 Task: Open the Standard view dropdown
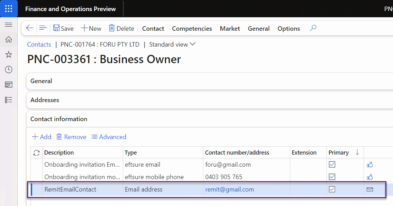coord(172,45)
